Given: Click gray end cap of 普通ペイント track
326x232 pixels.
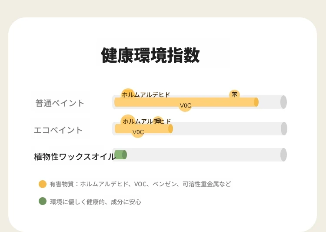Looking at the screenshot, I should pos(283,102).
